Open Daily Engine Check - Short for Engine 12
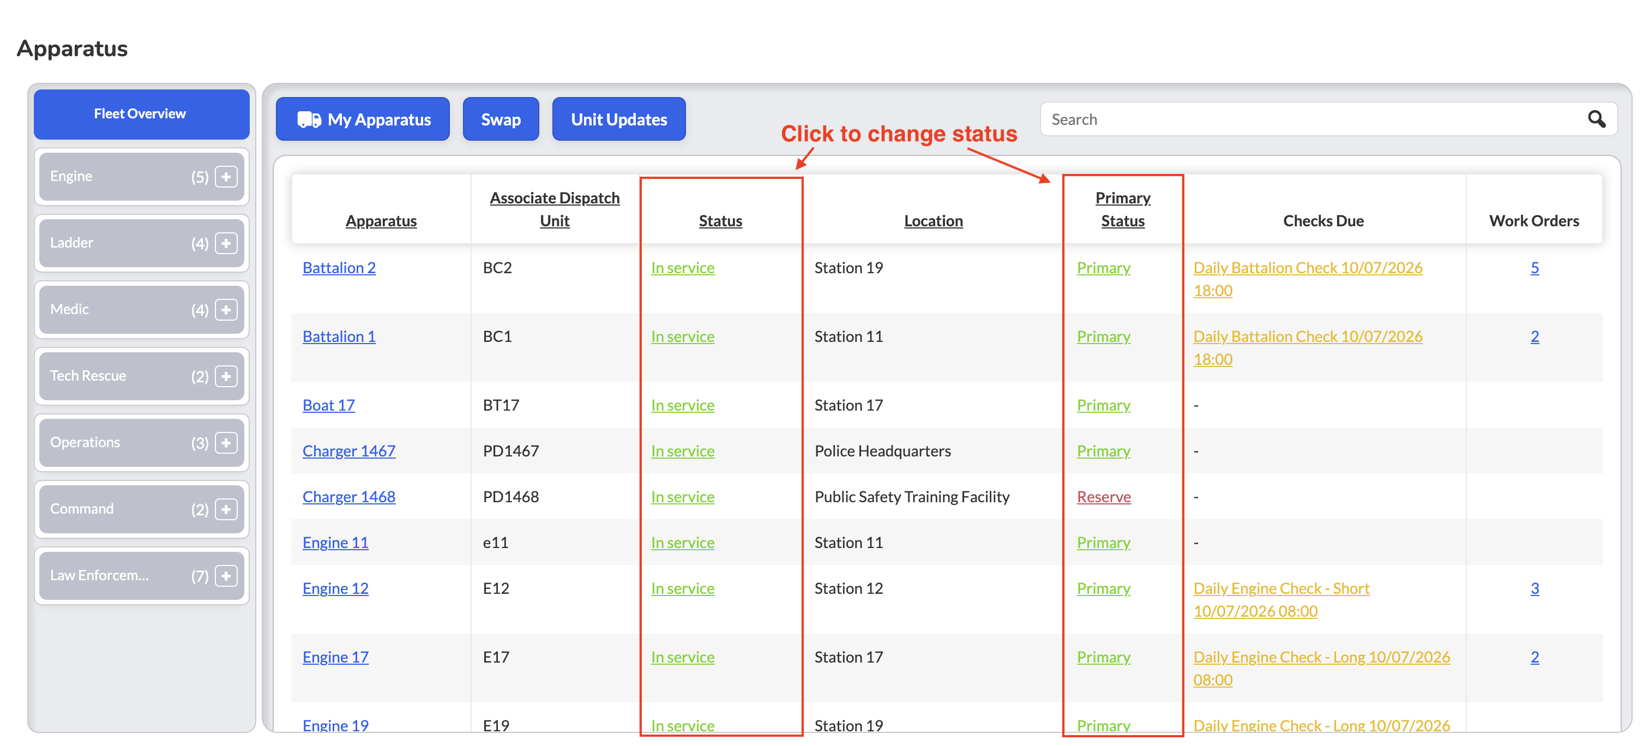The width and height of the screenshot is (1649, 746). tap(1281, 600)
